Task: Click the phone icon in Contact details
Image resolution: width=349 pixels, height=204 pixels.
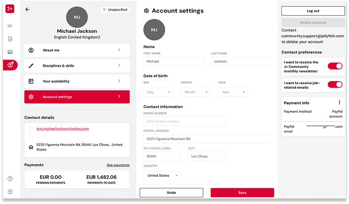Action: (31, 137)
